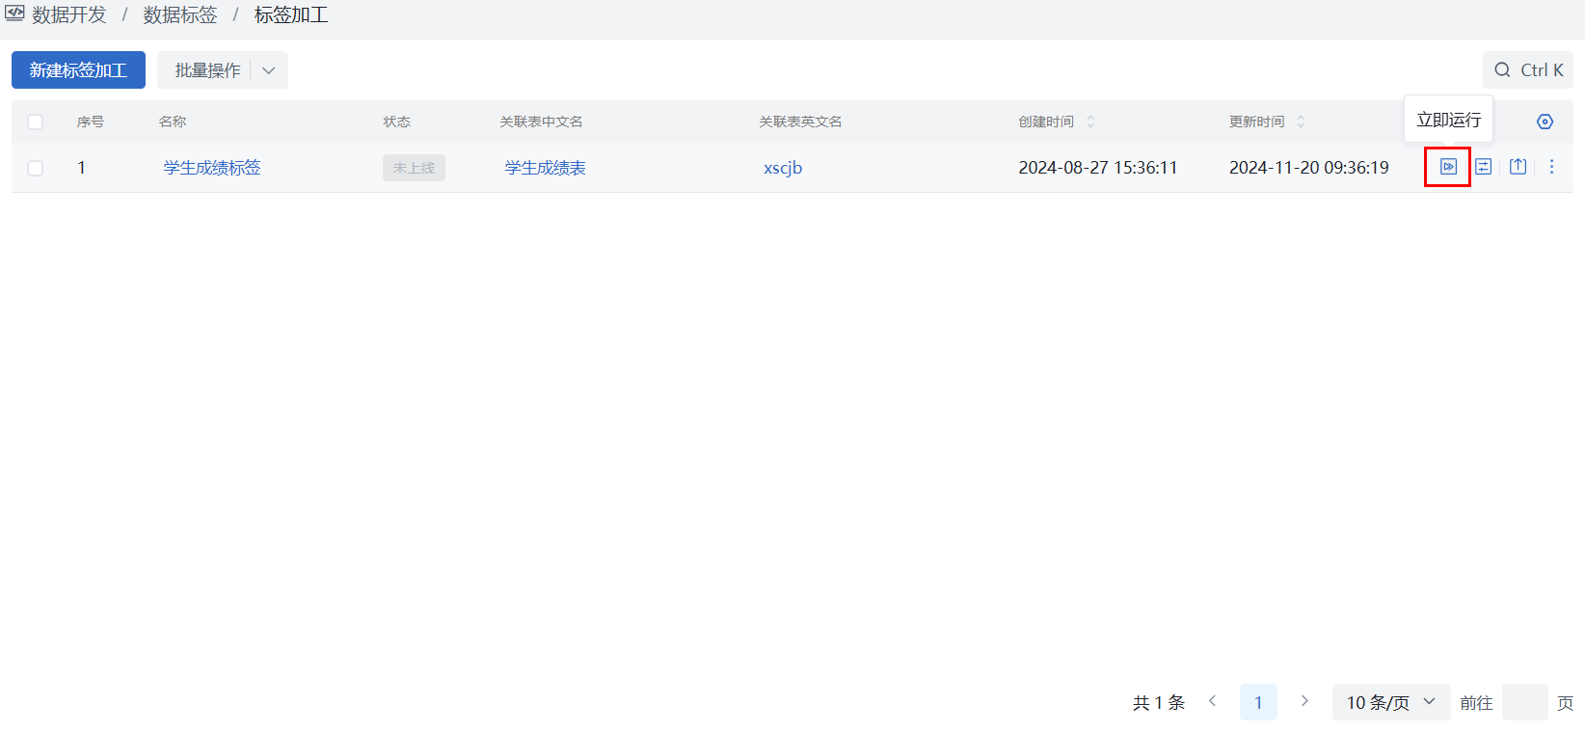Open the more-actions menu for 学生成绩标签
Image resolution: width=1585 pixels, height=732 pixels.
1551,167
